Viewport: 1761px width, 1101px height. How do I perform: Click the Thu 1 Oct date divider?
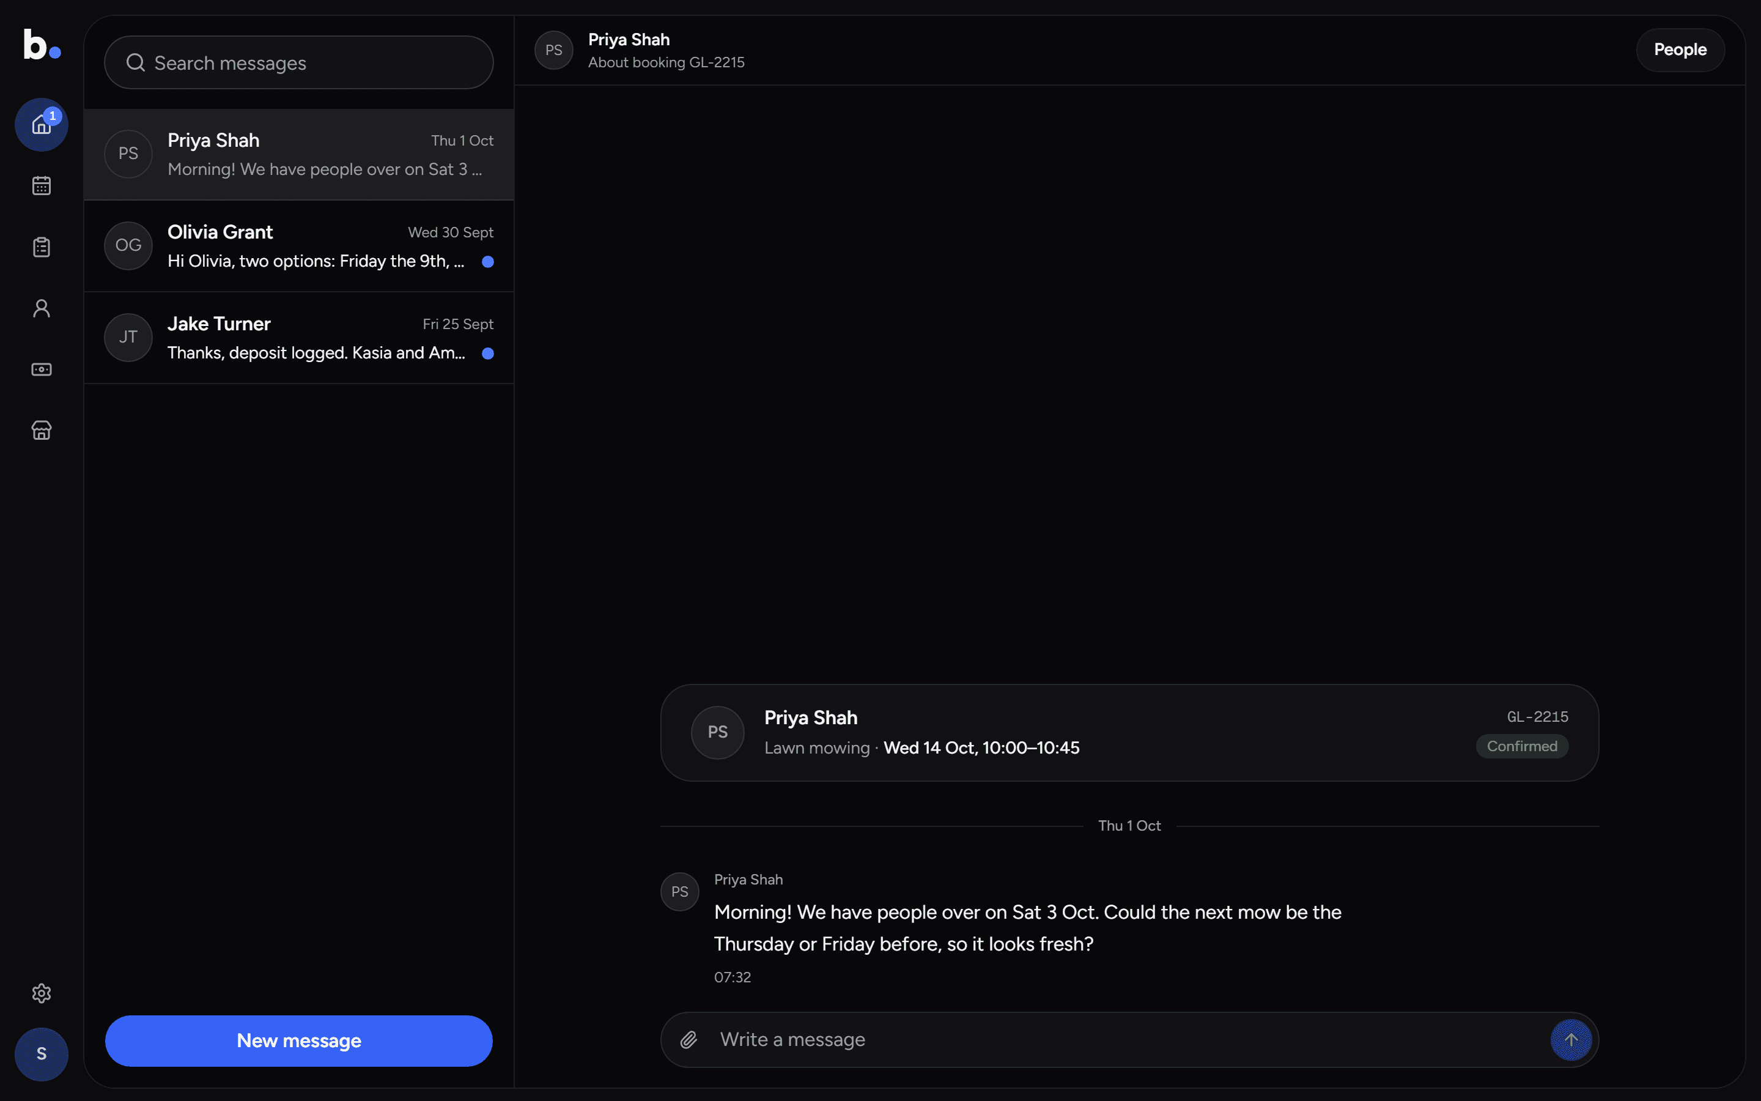(x=1129, y=826)
